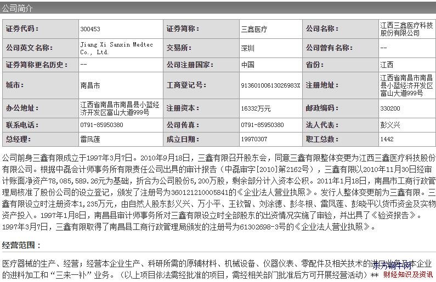The image size is (436, 282).
Task: Click the 工商登记号 label
Action: coord(186,85)
